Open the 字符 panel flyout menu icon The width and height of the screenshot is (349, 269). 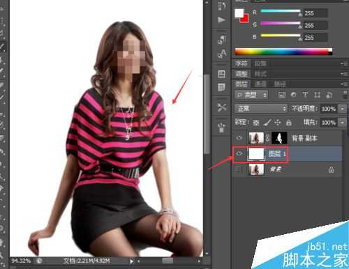(344, 63)
